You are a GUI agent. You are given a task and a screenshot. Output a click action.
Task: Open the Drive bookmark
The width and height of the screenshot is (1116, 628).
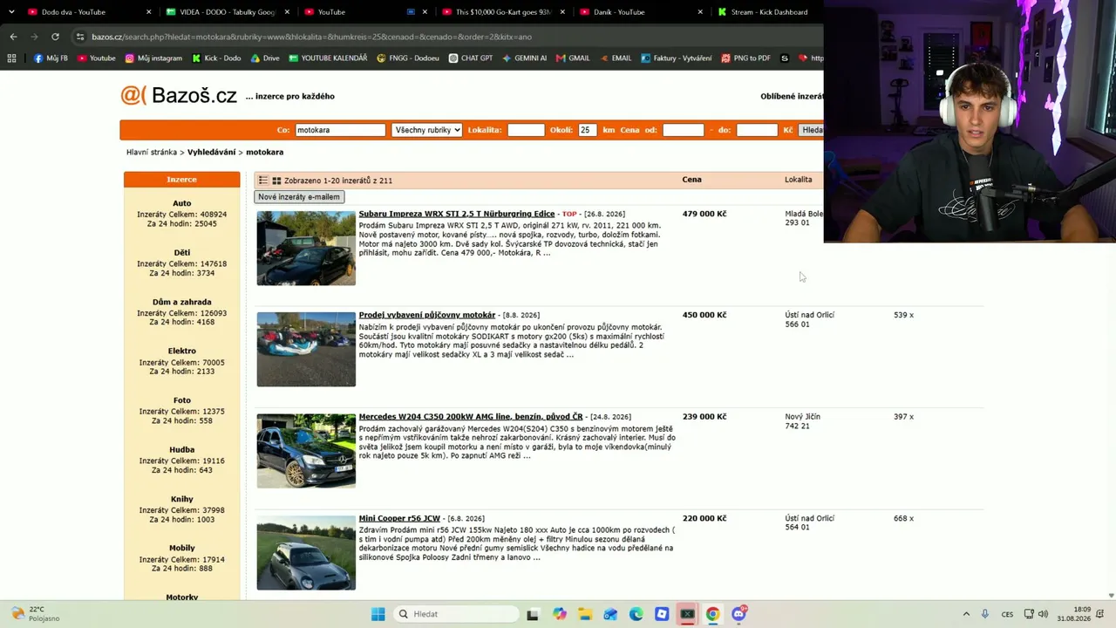[x=265, y=58]
